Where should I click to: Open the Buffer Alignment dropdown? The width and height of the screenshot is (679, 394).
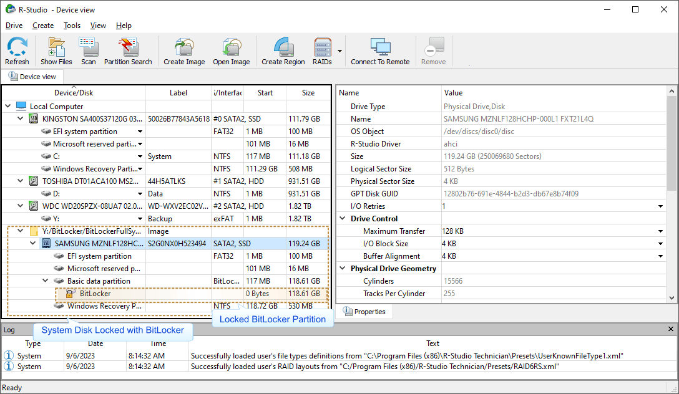660,256
